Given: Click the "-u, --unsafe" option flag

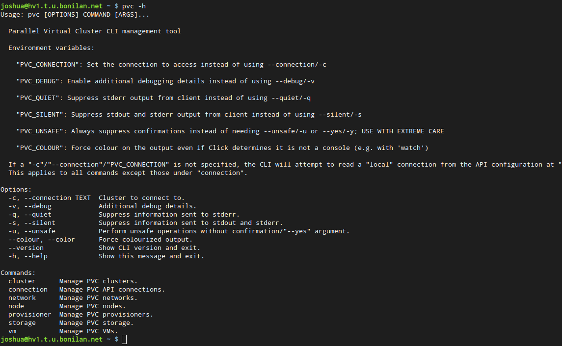Looking at the screenshot, I should click(32, 231).
